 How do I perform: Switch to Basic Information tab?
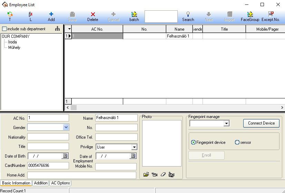click(x=16, y=183)
